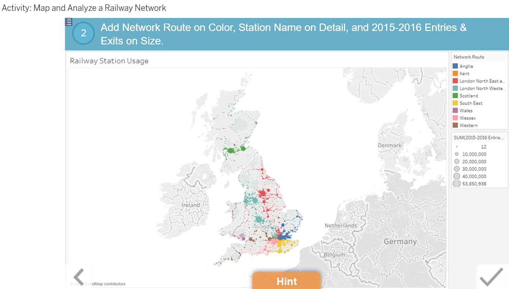The image size is (509, 289).
Task: Select the Anglia blue legend swatch
Action: pos(456,66)
